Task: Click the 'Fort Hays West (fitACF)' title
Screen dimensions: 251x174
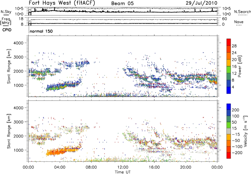Action: click(62, 3)
